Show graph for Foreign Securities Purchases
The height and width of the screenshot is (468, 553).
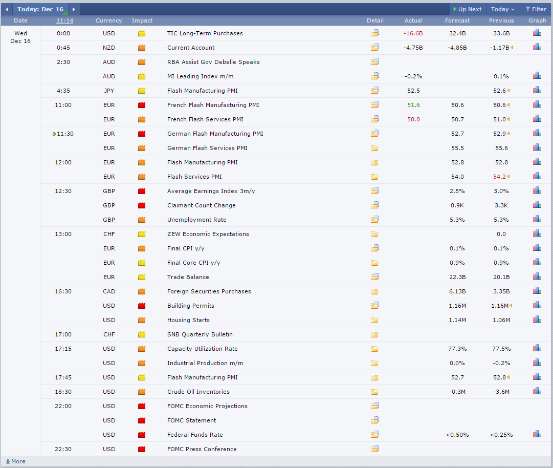coord(537,291)
